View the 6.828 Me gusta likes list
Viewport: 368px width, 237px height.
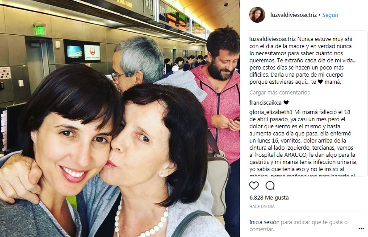coord(269,198)
